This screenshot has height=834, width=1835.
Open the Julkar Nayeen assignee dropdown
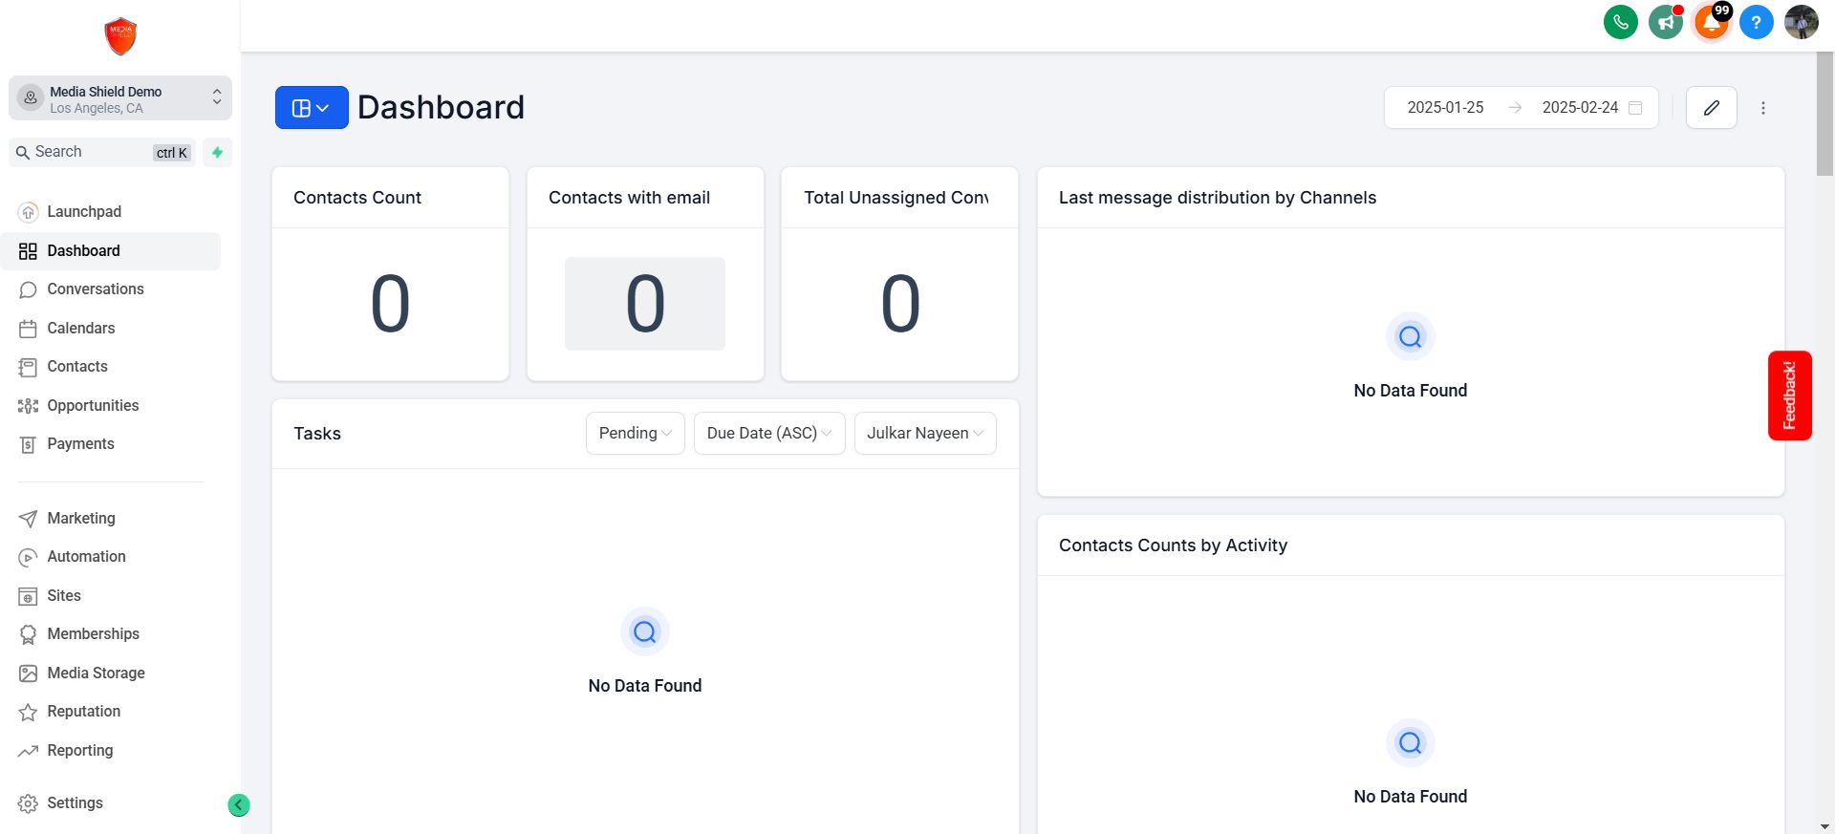pos(924,434)
